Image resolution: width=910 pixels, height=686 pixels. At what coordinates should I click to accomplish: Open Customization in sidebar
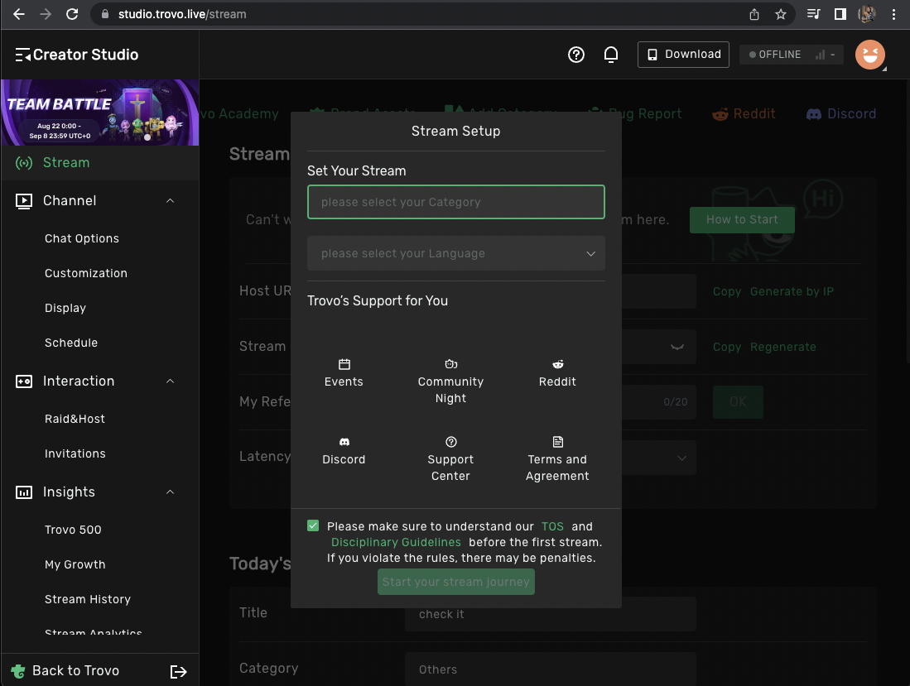click(x=86, y=273)
